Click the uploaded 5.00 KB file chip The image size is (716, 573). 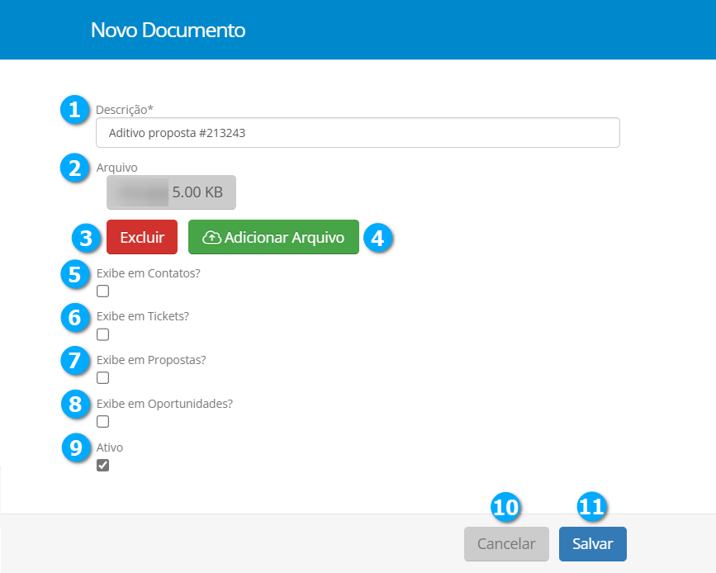[x=171, y=192]
